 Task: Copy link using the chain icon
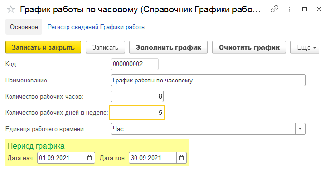[274, 9]
